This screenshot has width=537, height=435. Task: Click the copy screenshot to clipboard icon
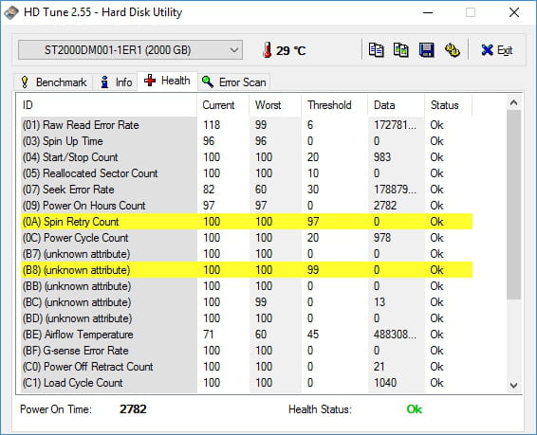(x=401, y=50)
